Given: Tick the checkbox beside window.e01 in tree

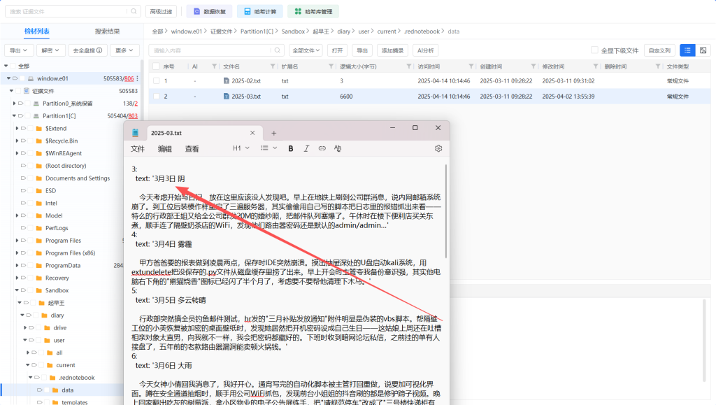Looking at the screenshot, I should click(x=22, y=79).
